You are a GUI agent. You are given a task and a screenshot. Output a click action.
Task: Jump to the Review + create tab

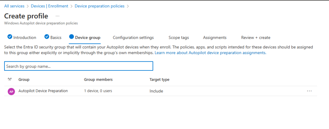tap(255, 37)
